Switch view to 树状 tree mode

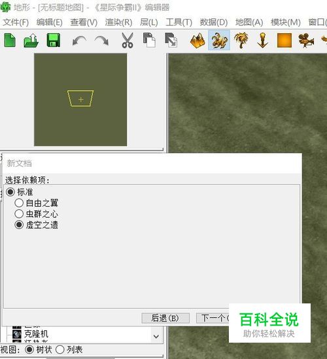(29, 350)
